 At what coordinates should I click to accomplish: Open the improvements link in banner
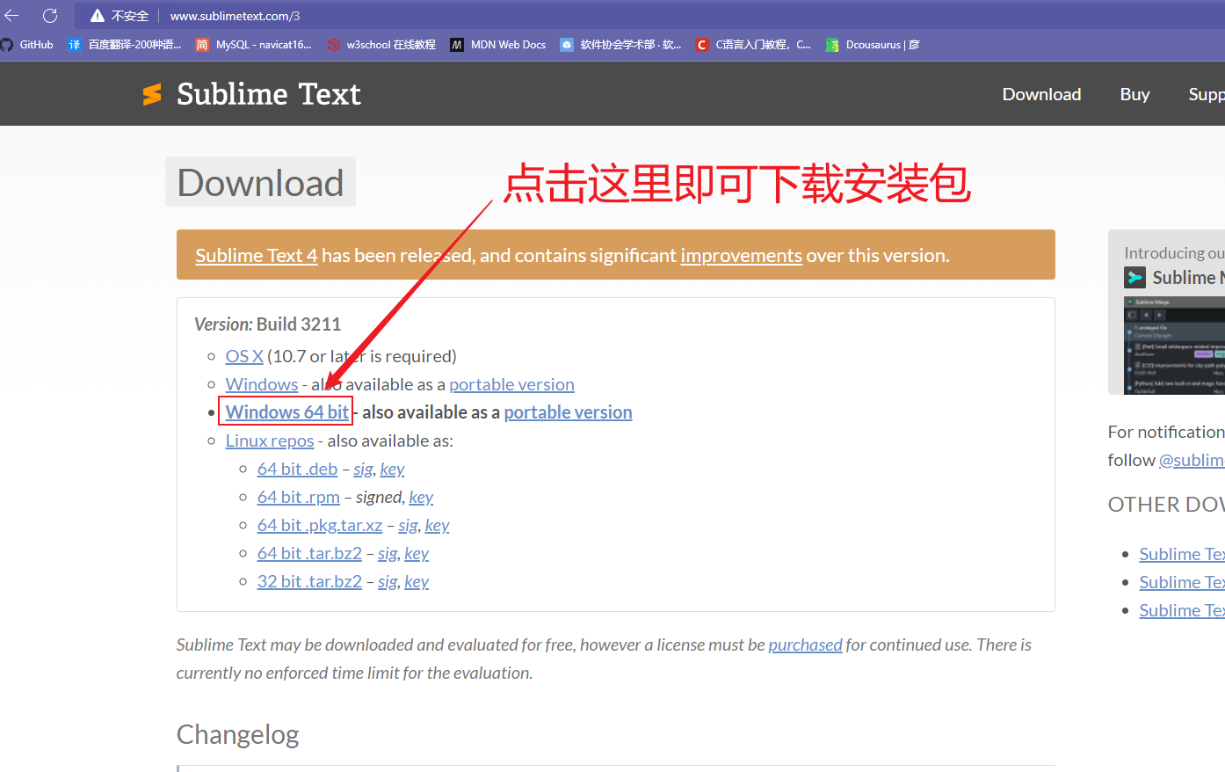(x=741, y=255)
